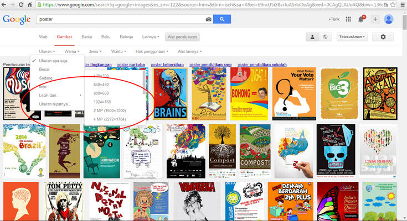Select the Gambar images tab
407x221 pixels.
[x=64, y=37]
